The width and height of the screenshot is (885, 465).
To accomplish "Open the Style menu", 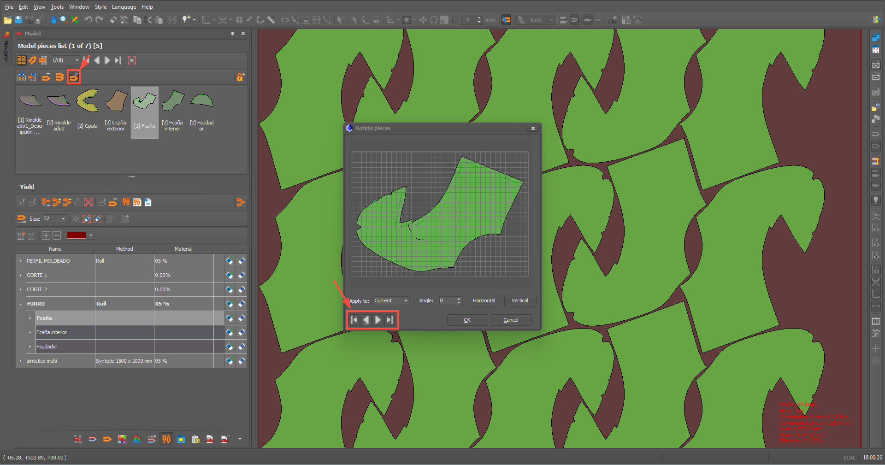I will [x=100, y=7].
